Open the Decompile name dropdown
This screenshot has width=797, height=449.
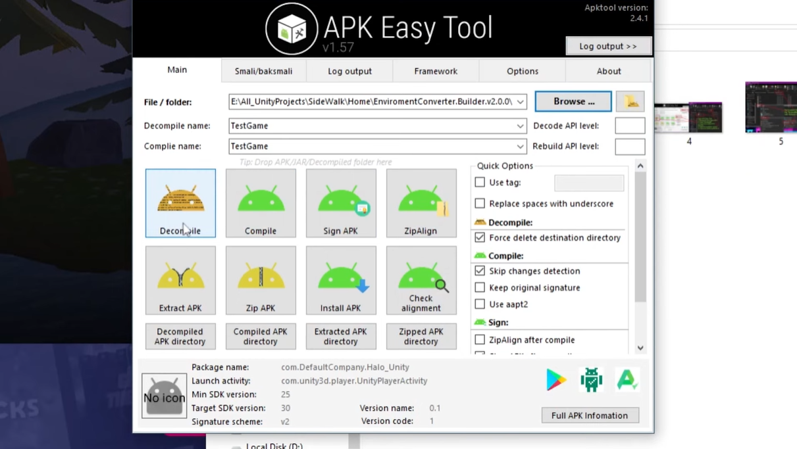[x=520, y=126]
